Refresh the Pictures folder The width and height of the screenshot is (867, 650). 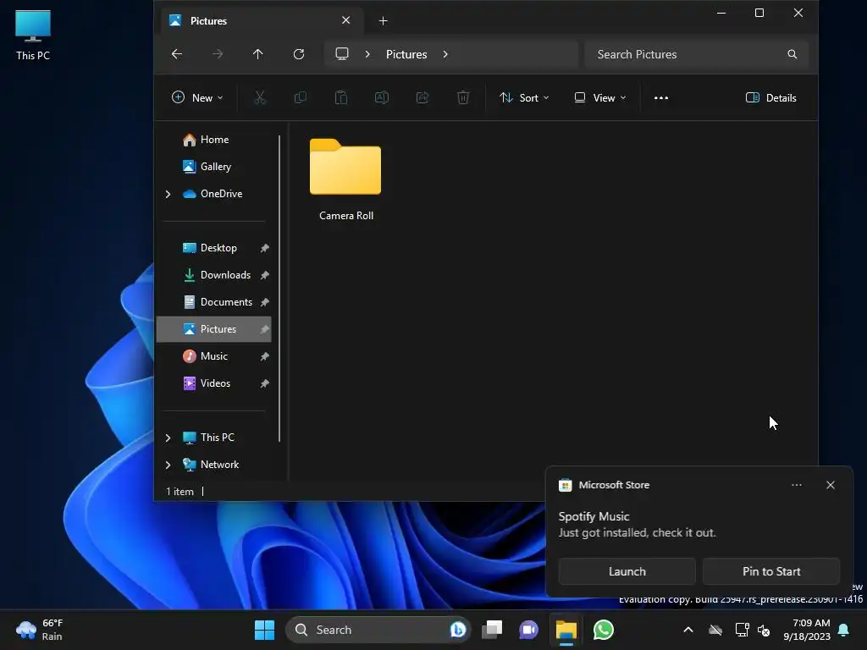click(x=299, y=54)
